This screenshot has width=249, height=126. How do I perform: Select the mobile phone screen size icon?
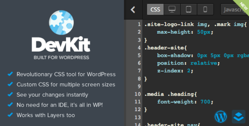tap(205, 9)
